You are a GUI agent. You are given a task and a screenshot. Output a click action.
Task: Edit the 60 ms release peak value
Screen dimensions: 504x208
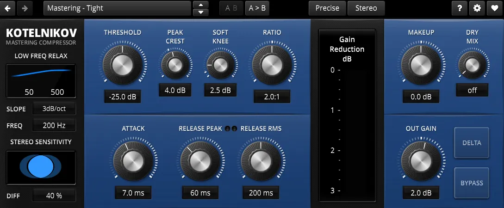click(x=200, y=193)
